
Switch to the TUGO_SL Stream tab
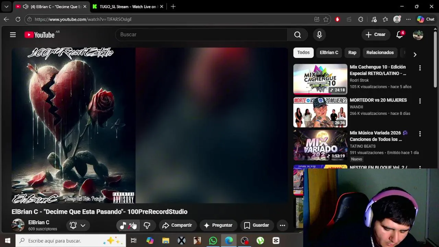tap(128, 7)
